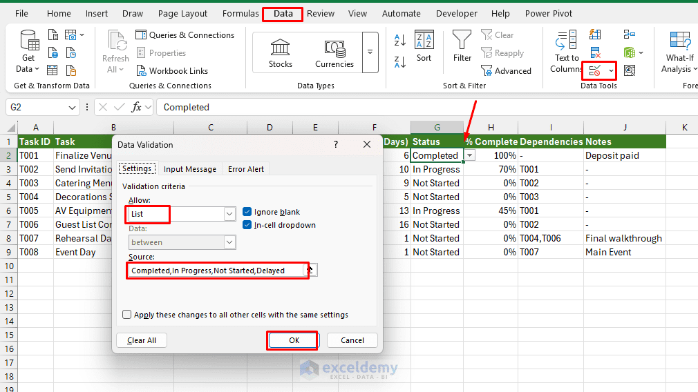Collapse the Source range selector button
698x392 pixels.
tap(310, 271)
